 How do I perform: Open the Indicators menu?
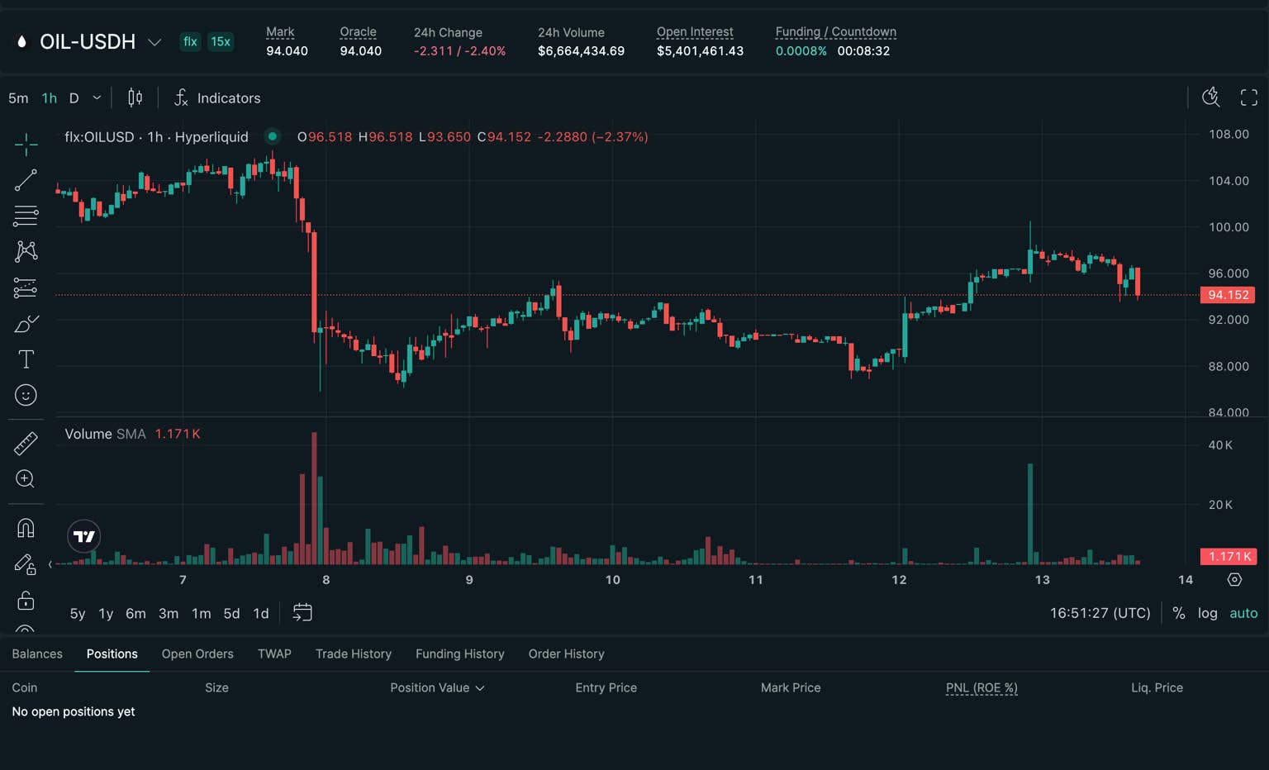pyautogui.click(x=217, y=98)
